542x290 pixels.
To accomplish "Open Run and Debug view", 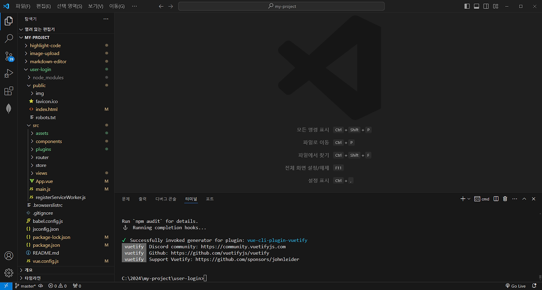I will pos(8,74).
